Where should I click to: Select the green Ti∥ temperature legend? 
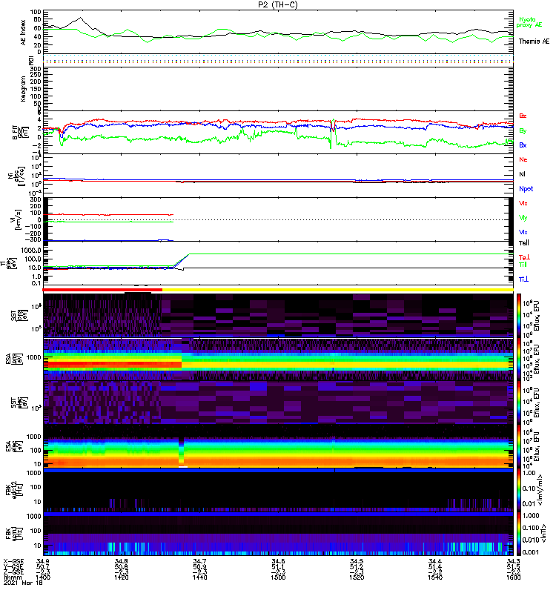pos(523,264)
